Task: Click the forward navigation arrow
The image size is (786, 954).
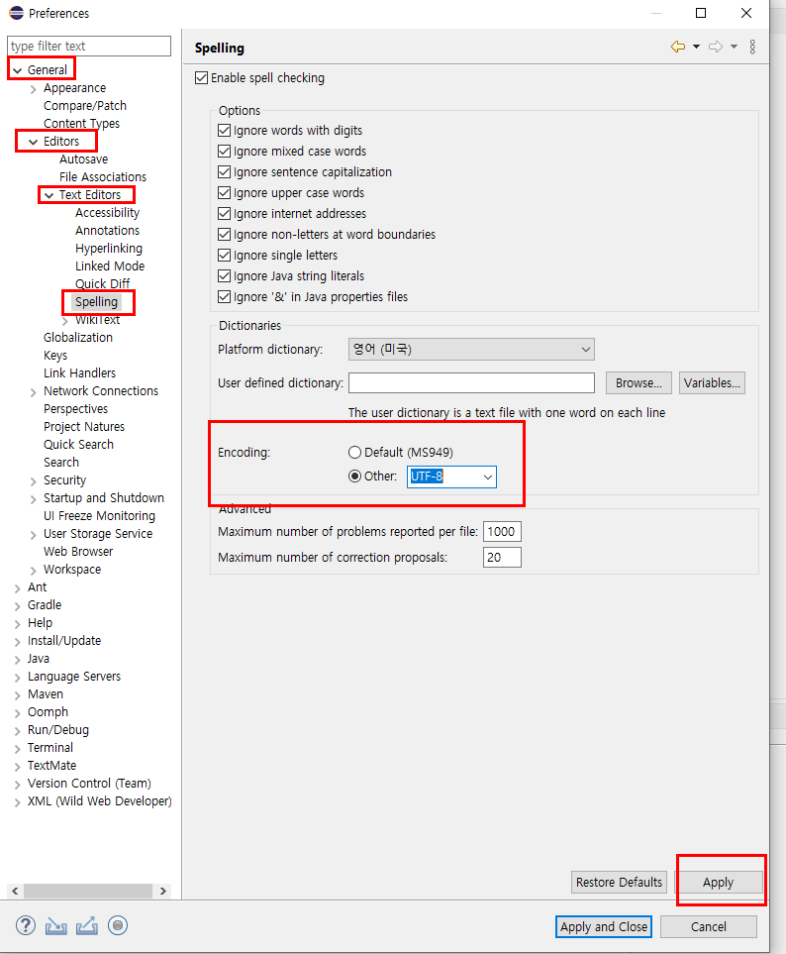Action: [716, 47]
